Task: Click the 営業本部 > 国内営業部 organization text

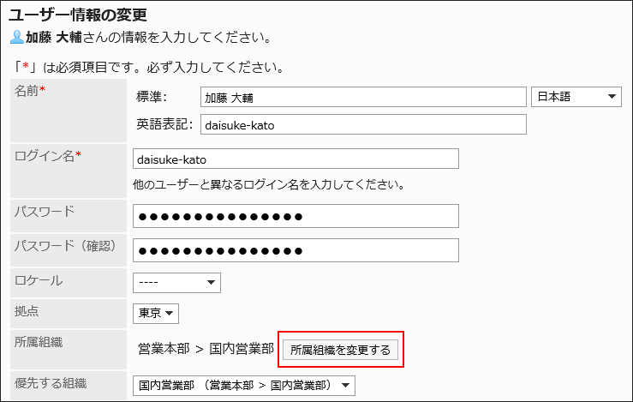Action: pyautogui.click(x=206, y=349)
